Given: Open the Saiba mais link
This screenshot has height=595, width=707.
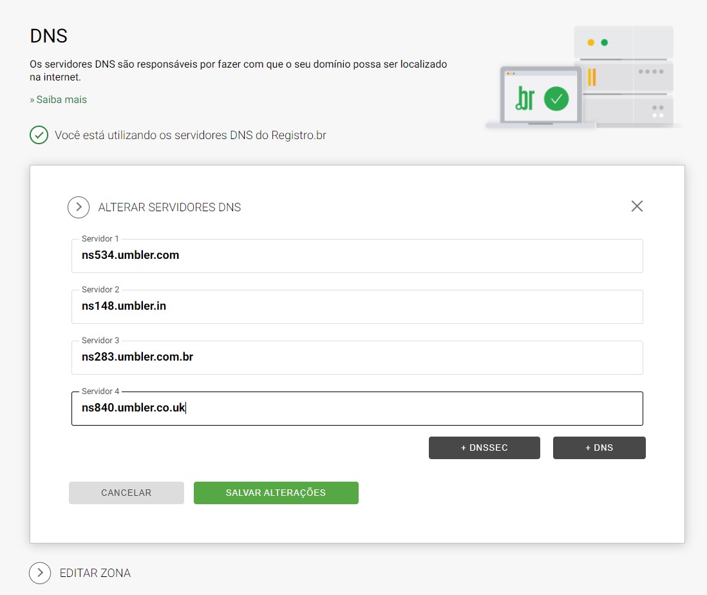Looking at the screenshot, I should point(59,100).
